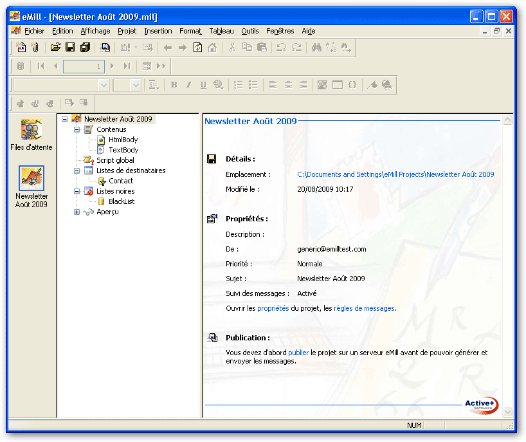The height and width of the screenshot is (442, 526).
Task: Collapse the Contenus tree node
Action: tap(77, 129)
